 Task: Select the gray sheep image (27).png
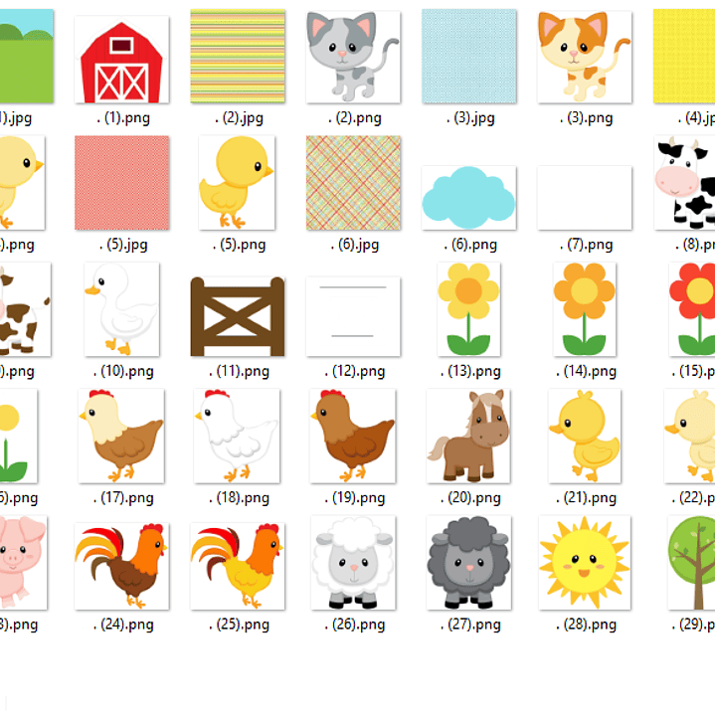point(468,563)
